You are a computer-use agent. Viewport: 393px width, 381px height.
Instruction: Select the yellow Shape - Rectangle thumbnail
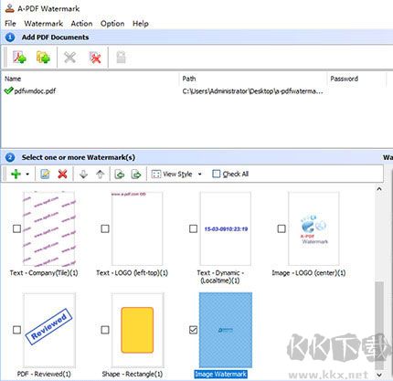[137, 330]
